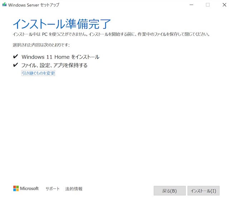Click the Windows Server setup title bar icon
This screenshot has width=229, height=200.
click(x=4, y=5)
